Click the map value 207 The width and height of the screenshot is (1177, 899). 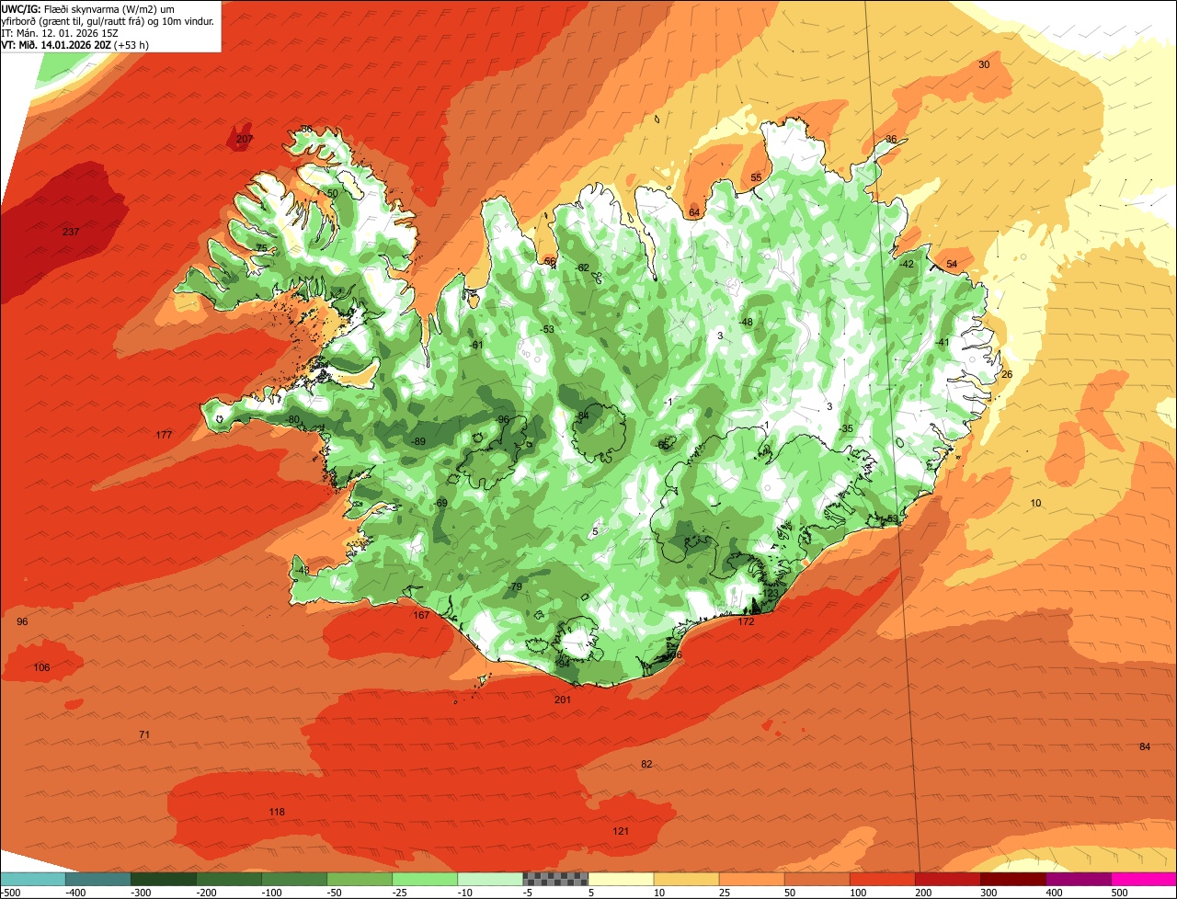coord(245,140)
